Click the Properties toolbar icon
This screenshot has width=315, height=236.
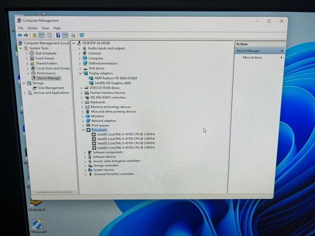pos(49,36)
